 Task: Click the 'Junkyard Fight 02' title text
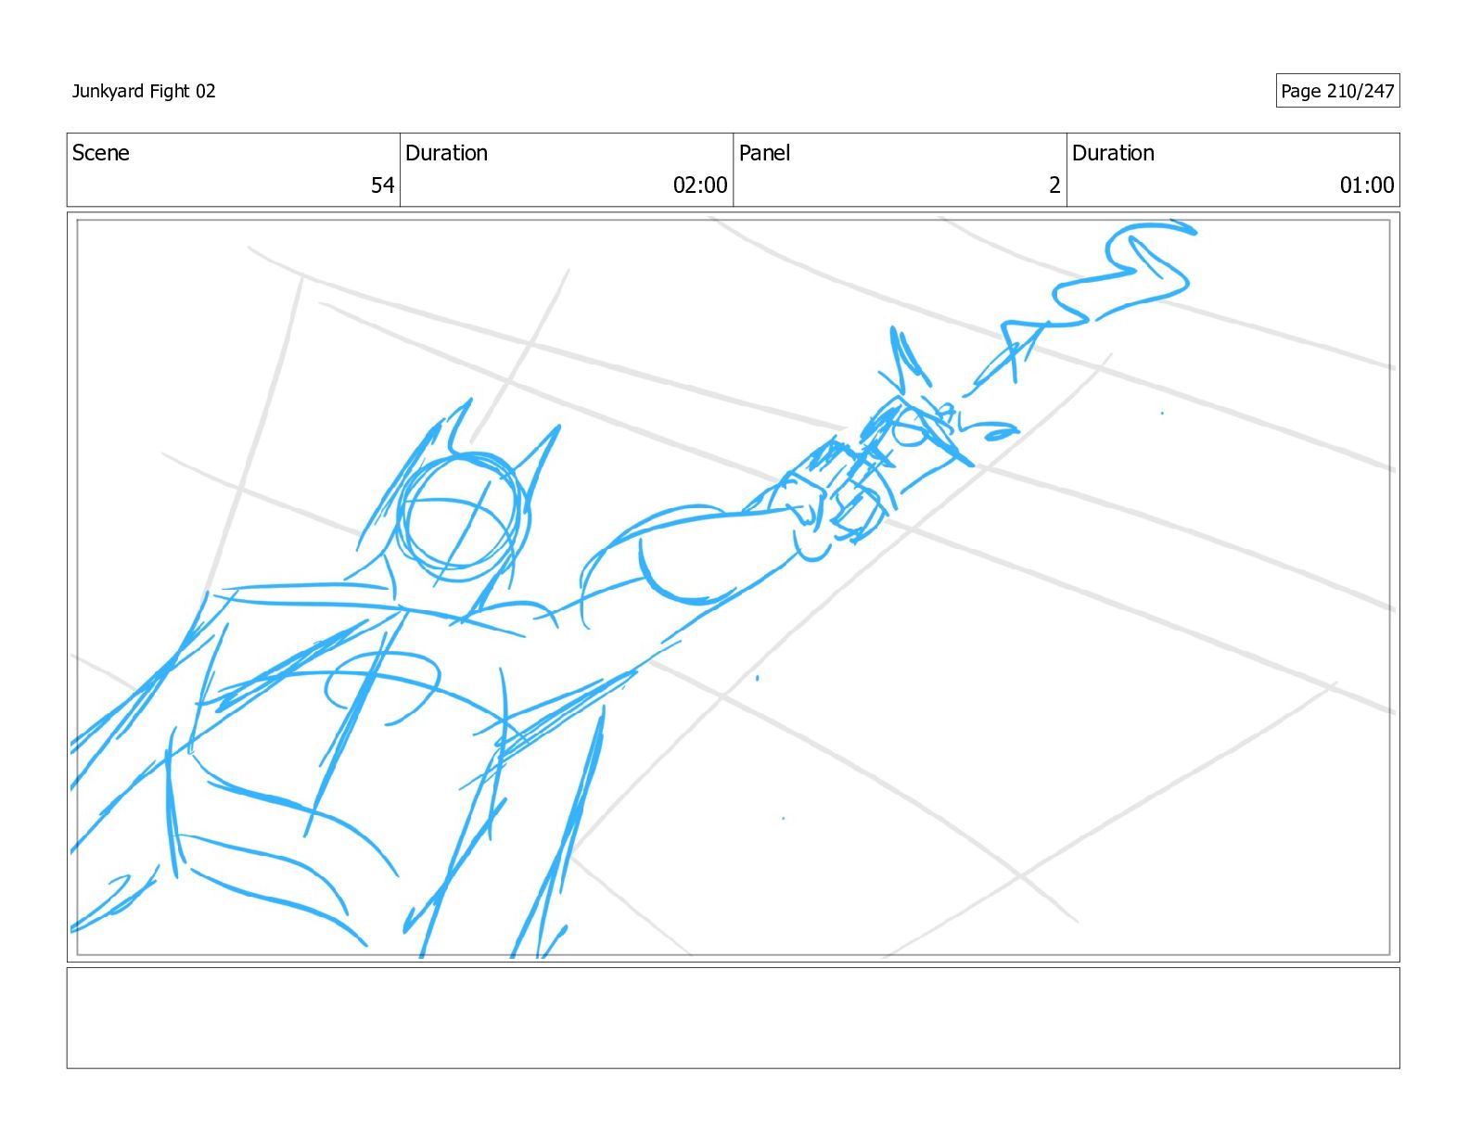point(144,91)
